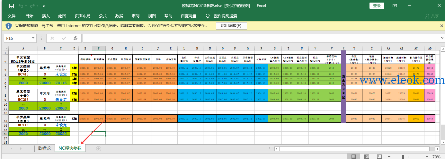Screen dimensions: 445x159
Task: Click the formula bar Enter checkmark icon
Action: (x=64, y=38)
